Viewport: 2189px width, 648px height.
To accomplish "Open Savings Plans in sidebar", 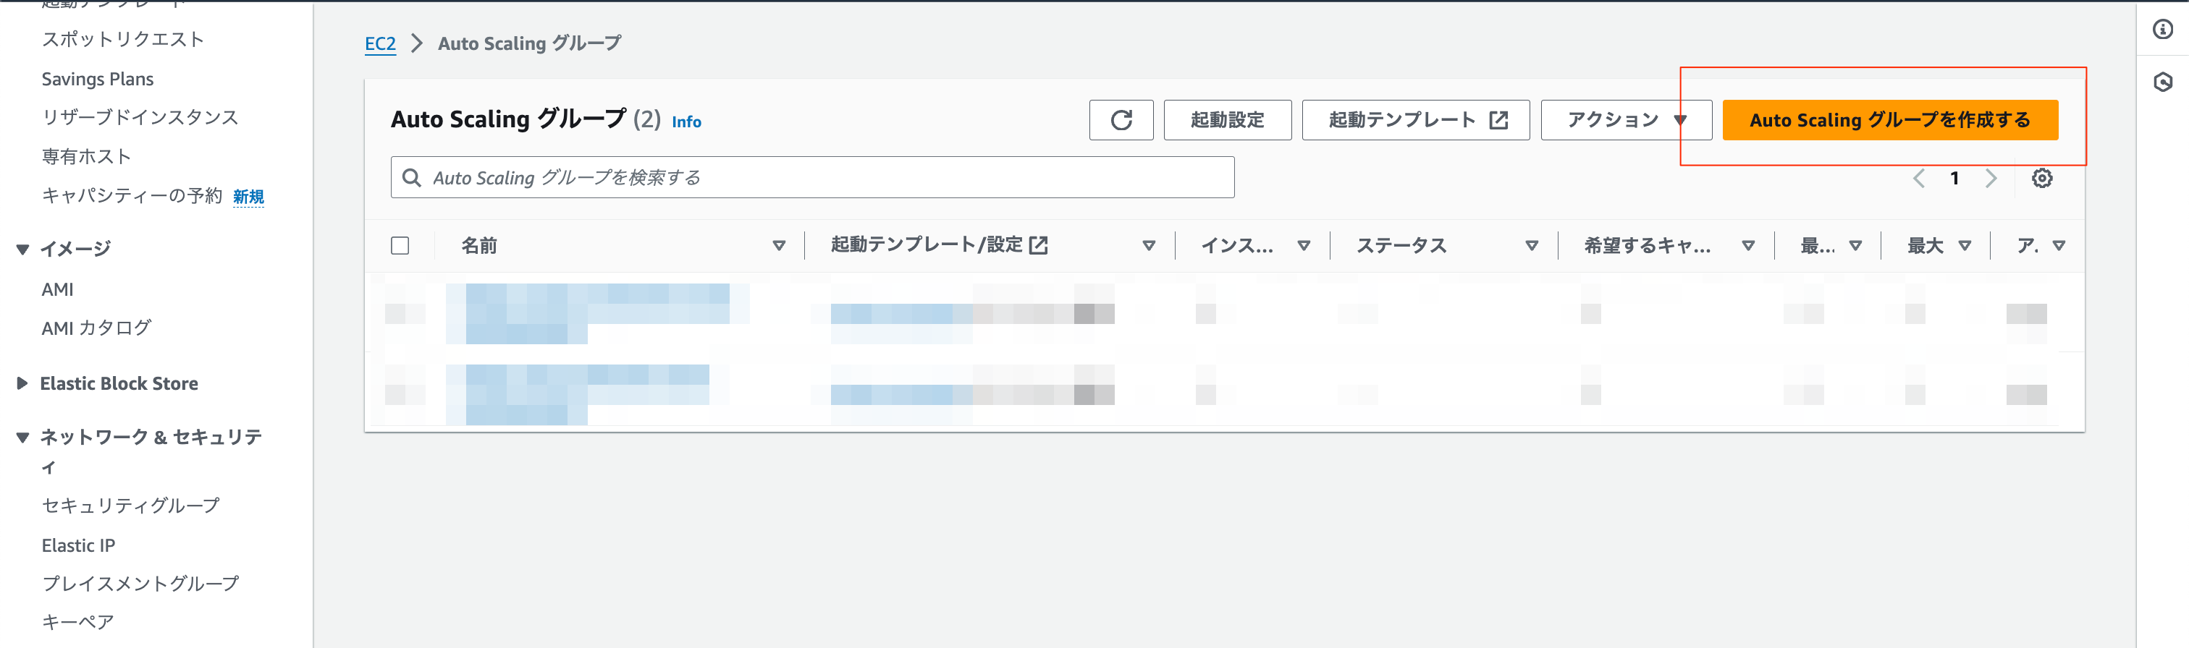I will pos(98,79).
